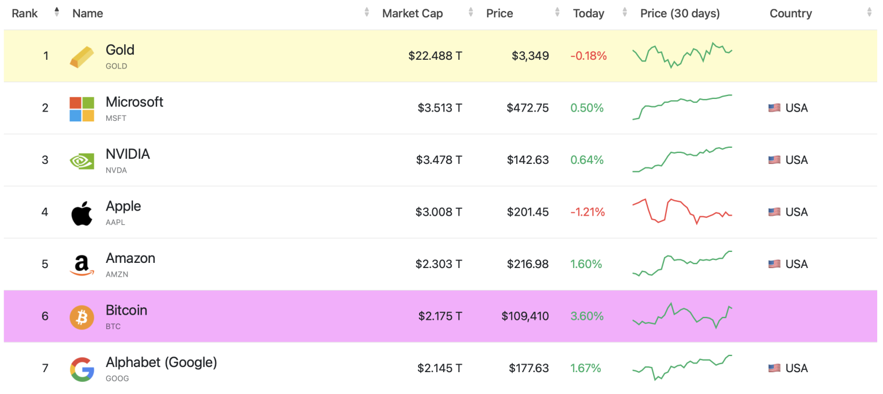Click Alphabet's price $177.63
Viewport: 883px width, 394px height.
point(528,368)
